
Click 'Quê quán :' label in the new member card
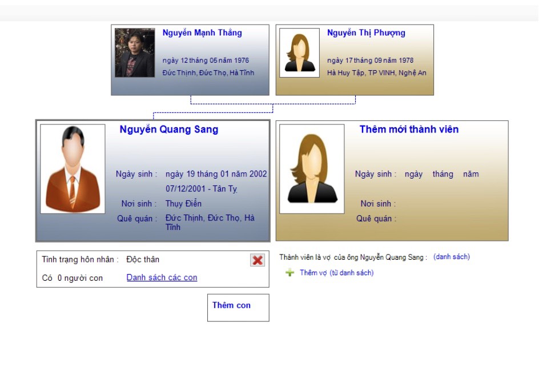[x=376, y=219]
